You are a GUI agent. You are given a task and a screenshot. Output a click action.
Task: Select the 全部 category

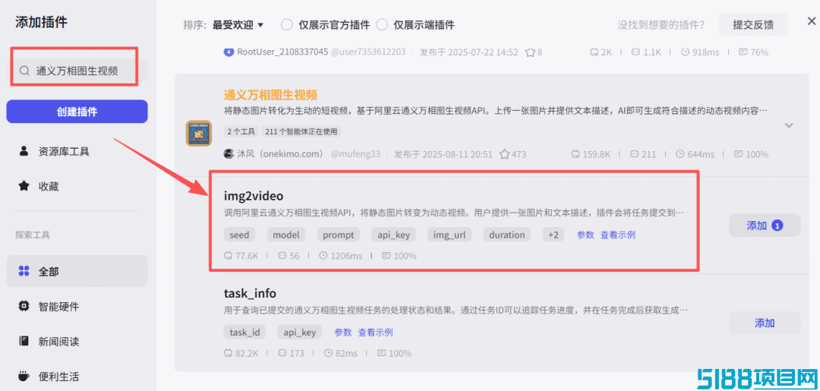coord(77,271)
